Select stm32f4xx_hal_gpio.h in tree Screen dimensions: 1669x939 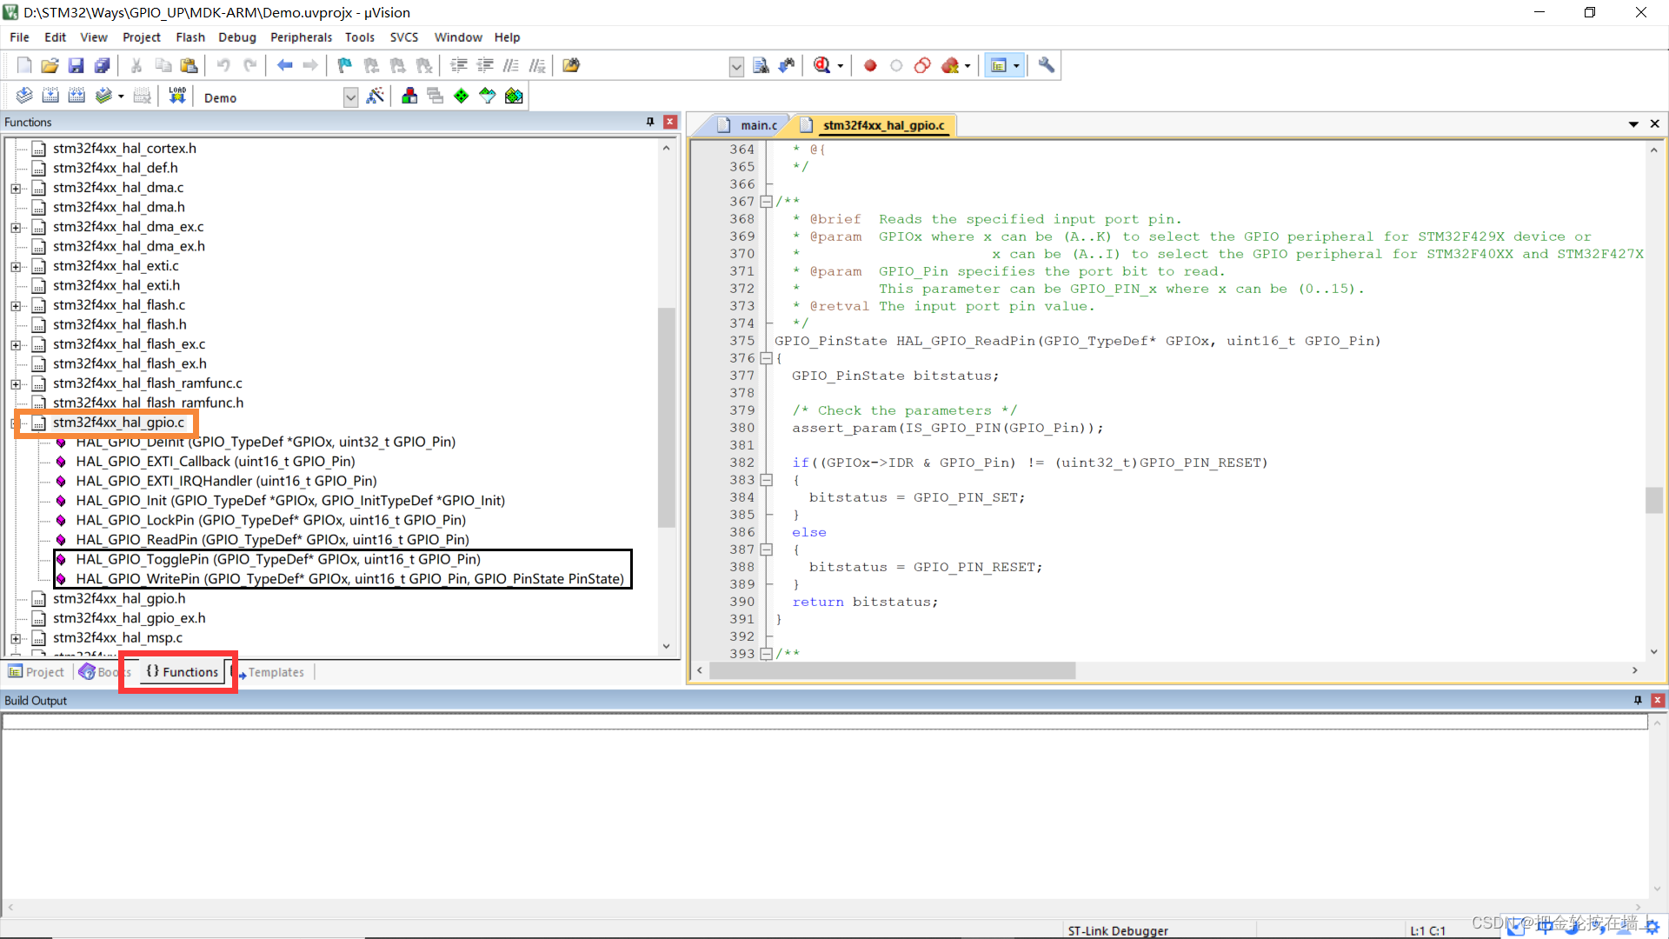[x=119, y=599]
